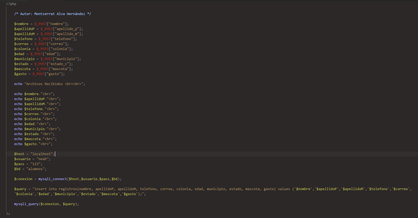
Task: Click the $mascota assignment line
Action: [43, 69]
